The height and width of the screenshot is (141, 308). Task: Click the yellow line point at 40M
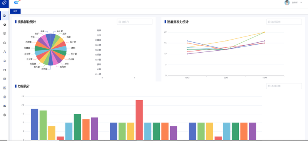[264, 32]
